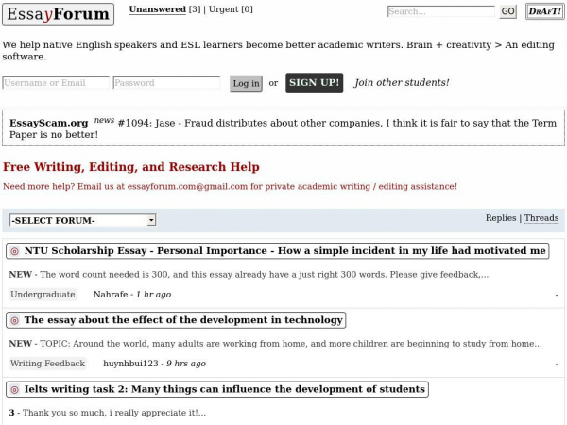Select the Writing Feedback category tag
The height and width of the screenshot is (425, 567).
(x=47, y=364)
